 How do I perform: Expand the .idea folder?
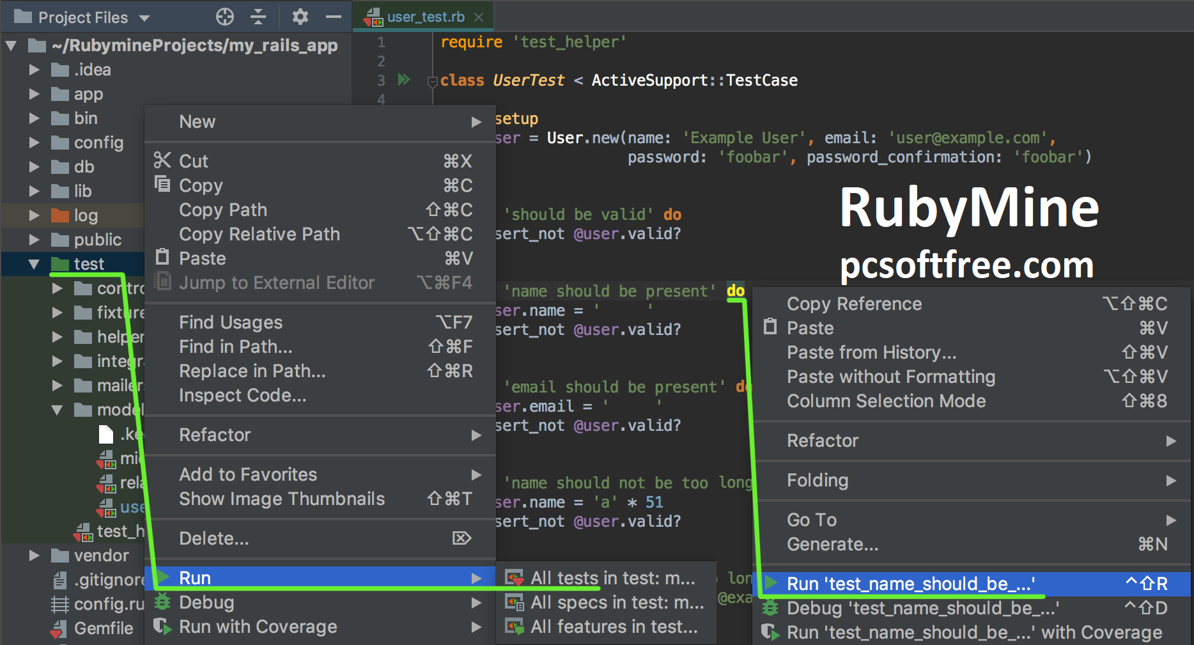34,69
